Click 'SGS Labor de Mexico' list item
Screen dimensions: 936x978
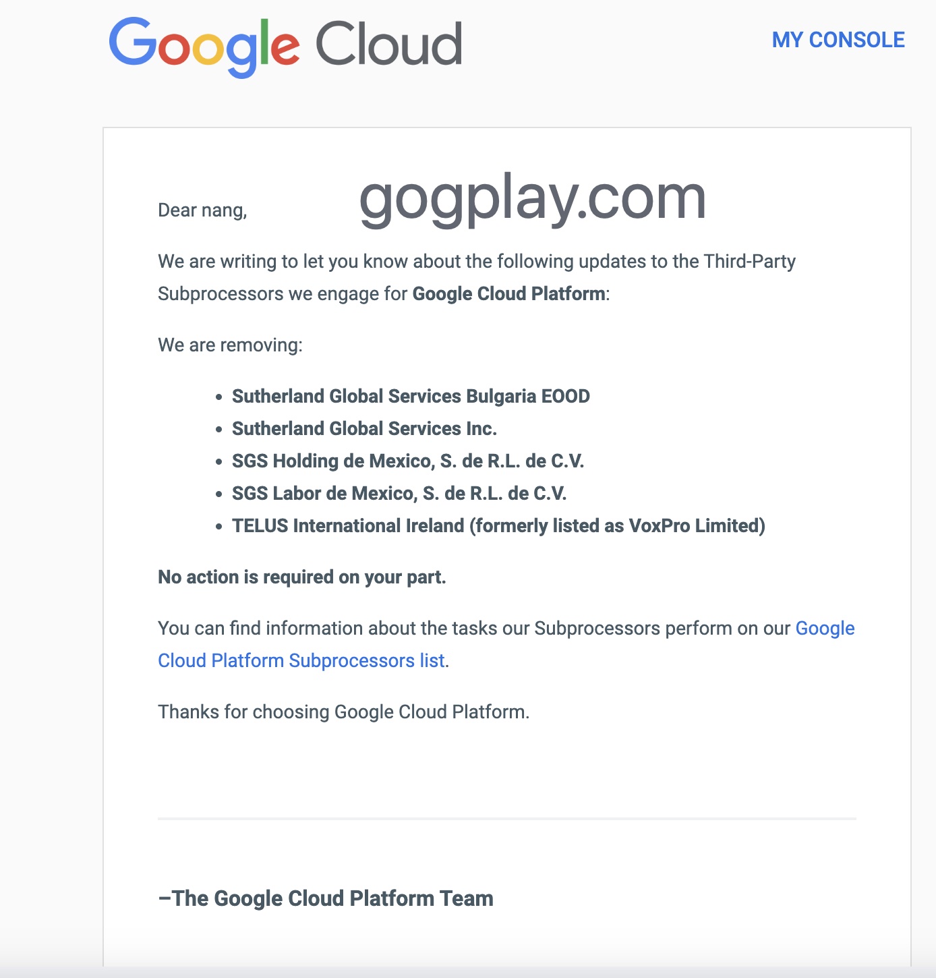[399, 493]
